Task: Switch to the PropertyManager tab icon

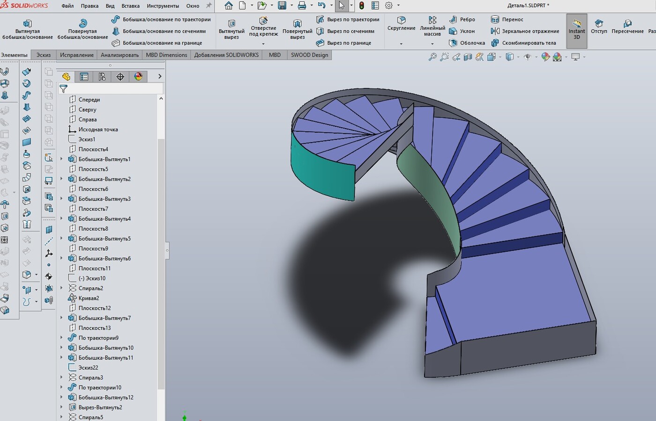Action: pyautogui.click(x=84, y=77)
